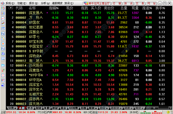
Task: Open the F10 company info icon
Action: [3, 33]
